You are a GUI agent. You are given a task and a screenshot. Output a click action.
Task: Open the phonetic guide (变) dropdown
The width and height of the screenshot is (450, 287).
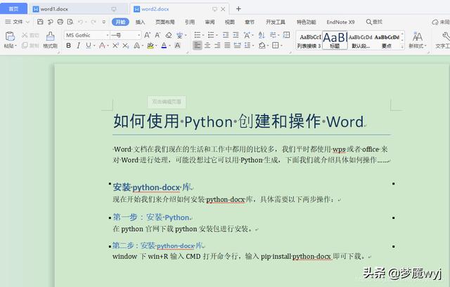[x=186, y=36]
